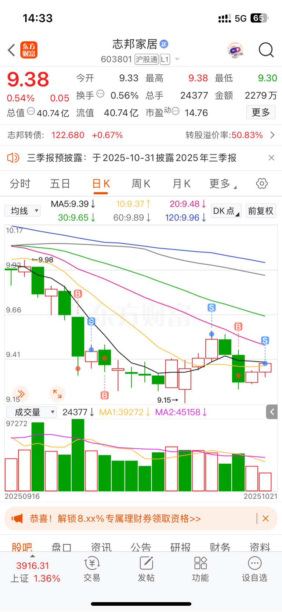Tap the L1 quote level tag

[165, 59]
